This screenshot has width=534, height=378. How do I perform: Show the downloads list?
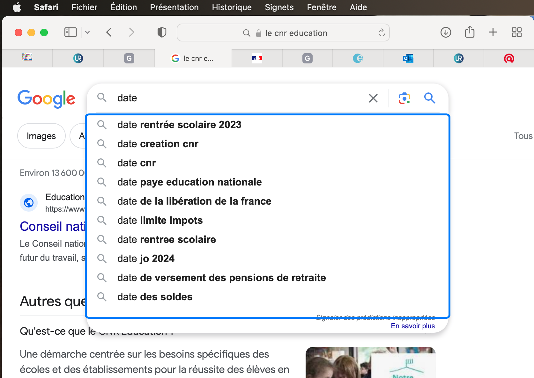pos(446,32)
